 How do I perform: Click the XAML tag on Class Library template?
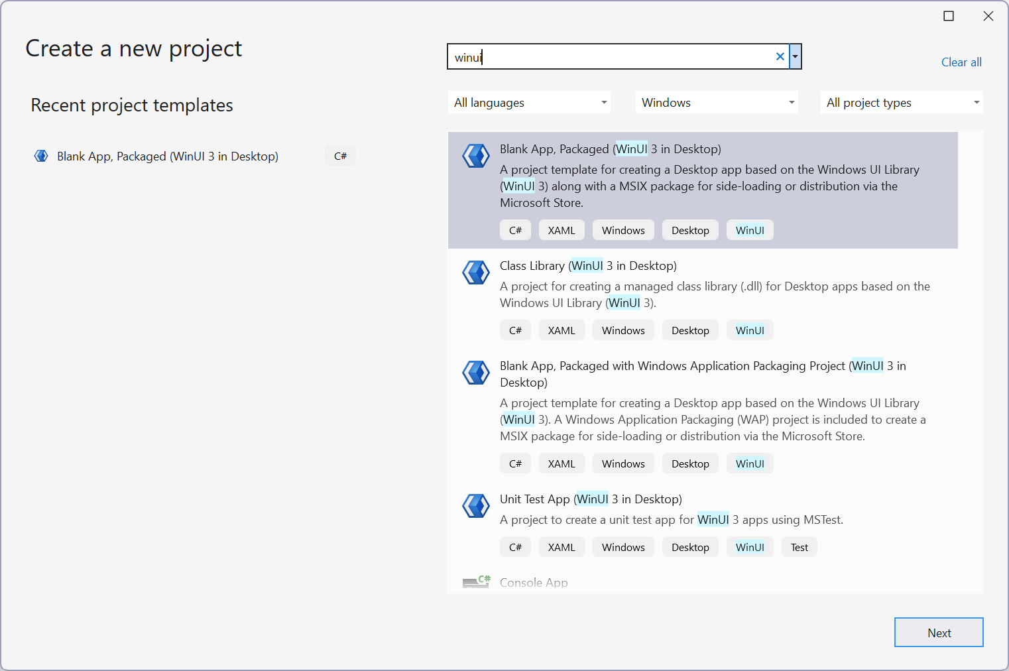click(x=562, y=330)
